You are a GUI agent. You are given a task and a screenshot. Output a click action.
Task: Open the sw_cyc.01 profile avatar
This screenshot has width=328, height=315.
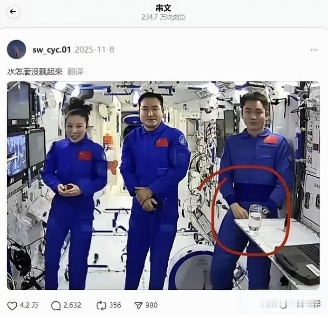coord(16,49)
